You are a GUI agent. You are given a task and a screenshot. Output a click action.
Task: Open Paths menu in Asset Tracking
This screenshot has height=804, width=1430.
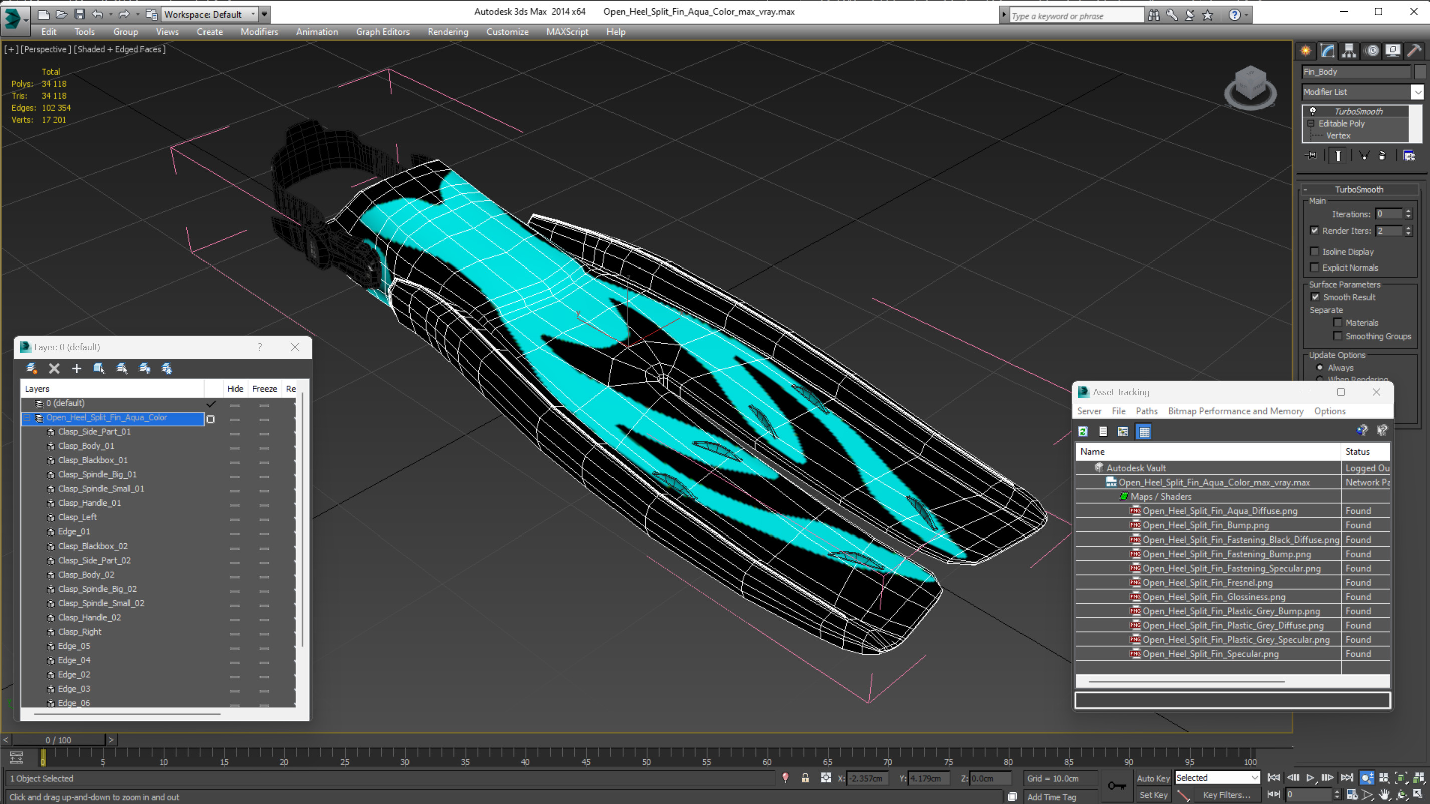point(1146,411)
